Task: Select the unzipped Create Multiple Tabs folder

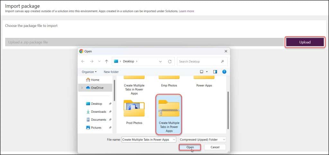Action: (134, 85)
